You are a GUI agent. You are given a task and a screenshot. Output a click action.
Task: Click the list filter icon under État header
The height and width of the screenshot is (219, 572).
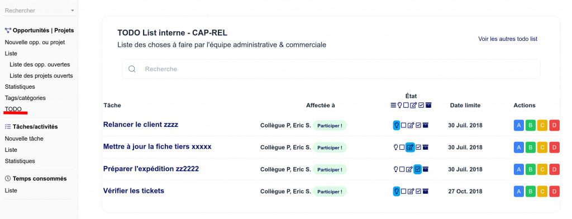393,106
